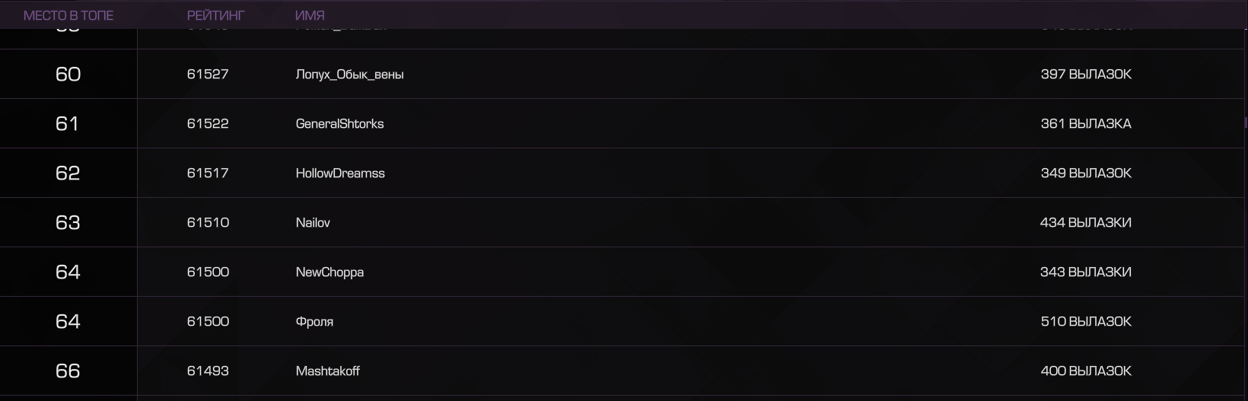Click the РЕЙТИНГ column header
Screen dimensions: 1248x401
(x=216, y=15)
